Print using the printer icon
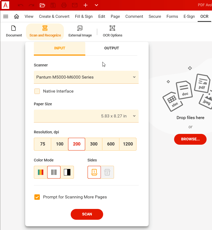This screenshot has width=212, height=230. click(x=64, y=5)
